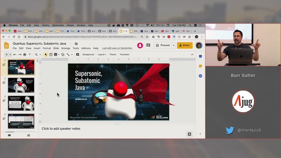Open a new Chrome tab
The height and width of the screenshot is (158, 281).
[x=195, y=31]
